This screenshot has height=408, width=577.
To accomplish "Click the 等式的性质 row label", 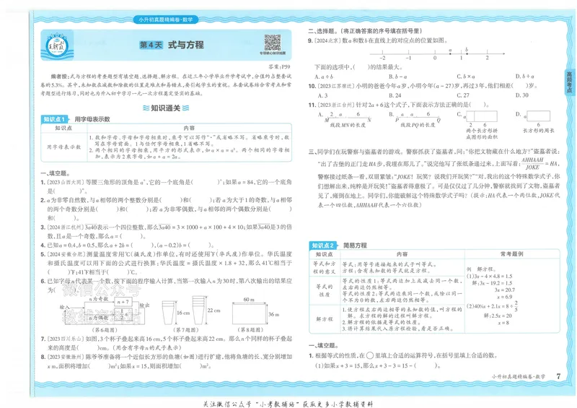I will pos(324,290).
